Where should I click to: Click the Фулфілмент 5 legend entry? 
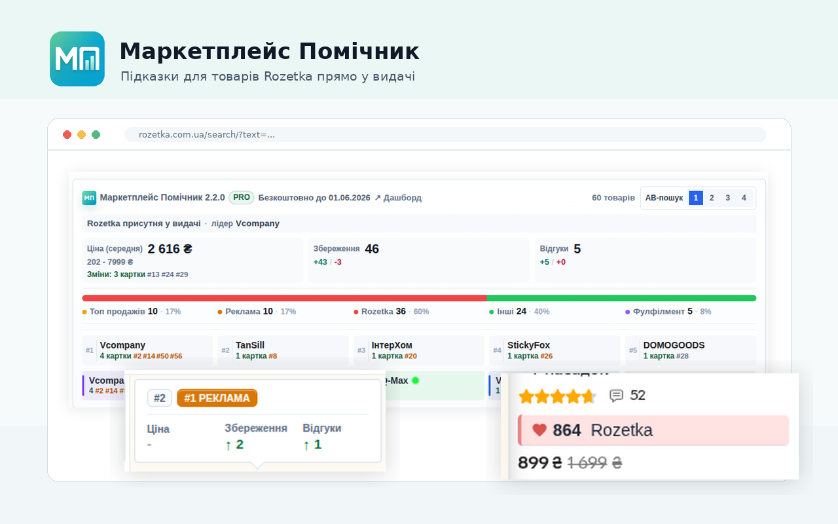pyautogui.click(x=668, y=312)
